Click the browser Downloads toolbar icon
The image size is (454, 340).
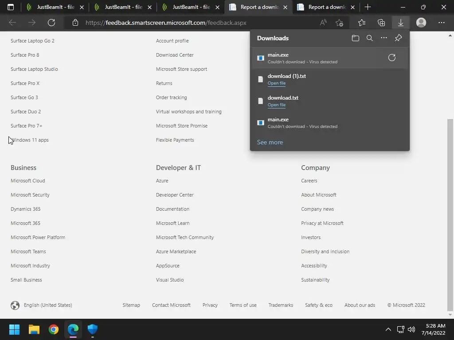(400, 23)
